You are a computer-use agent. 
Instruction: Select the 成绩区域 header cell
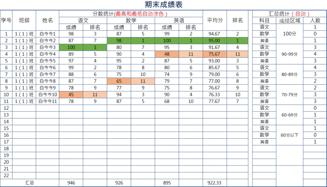pos(290,20)
